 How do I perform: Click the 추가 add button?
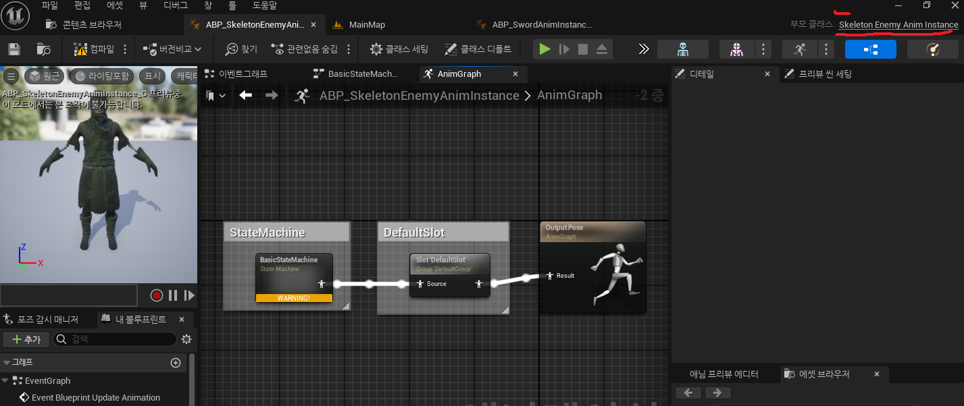pos(26,339)
